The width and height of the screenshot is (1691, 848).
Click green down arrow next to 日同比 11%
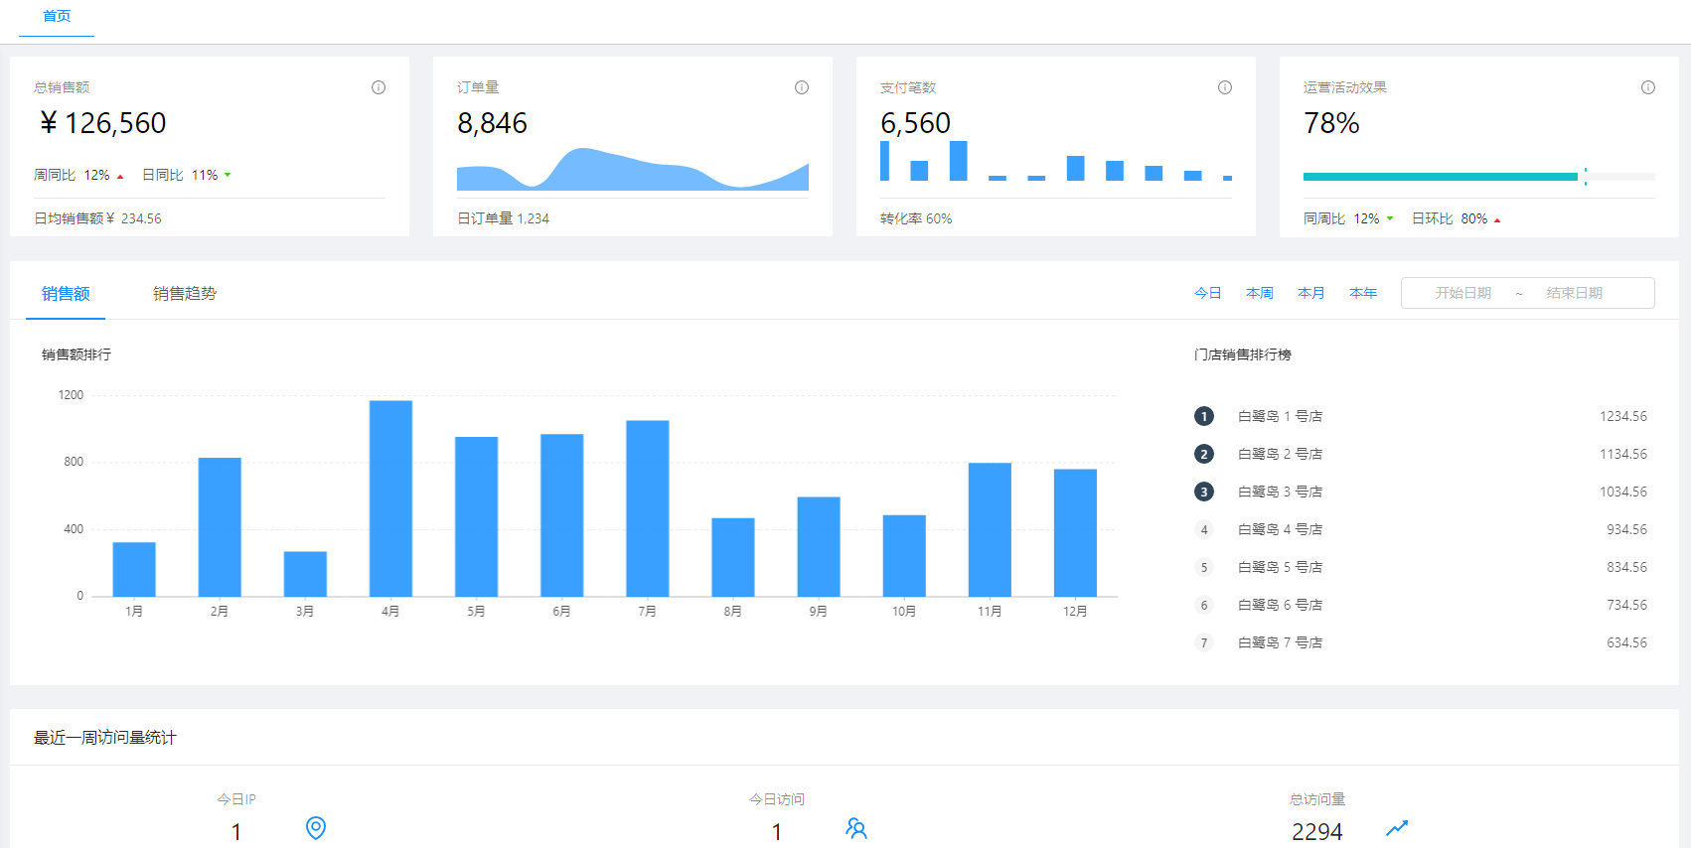click(228, 175)
